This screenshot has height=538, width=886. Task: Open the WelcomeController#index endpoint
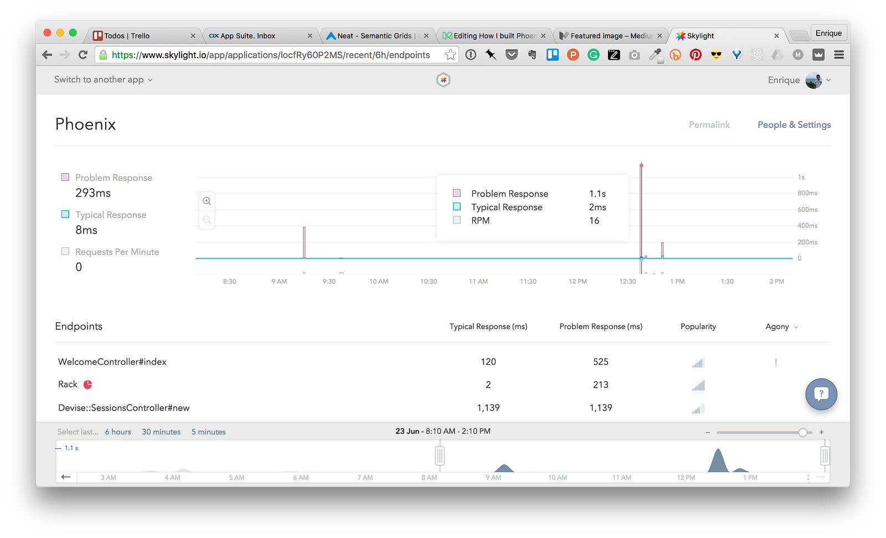pyautogui.click(x=112, y=361)
